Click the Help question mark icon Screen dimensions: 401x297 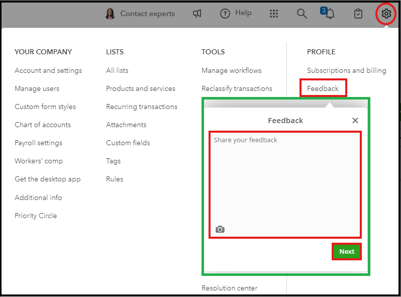click(x=225, y=14)
